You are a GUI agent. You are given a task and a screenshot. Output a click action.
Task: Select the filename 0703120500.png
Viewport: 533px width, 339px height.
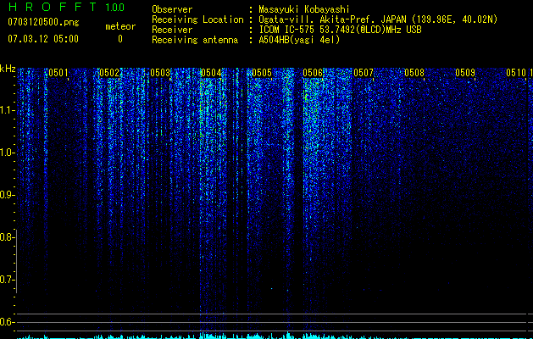pos(43,22)
